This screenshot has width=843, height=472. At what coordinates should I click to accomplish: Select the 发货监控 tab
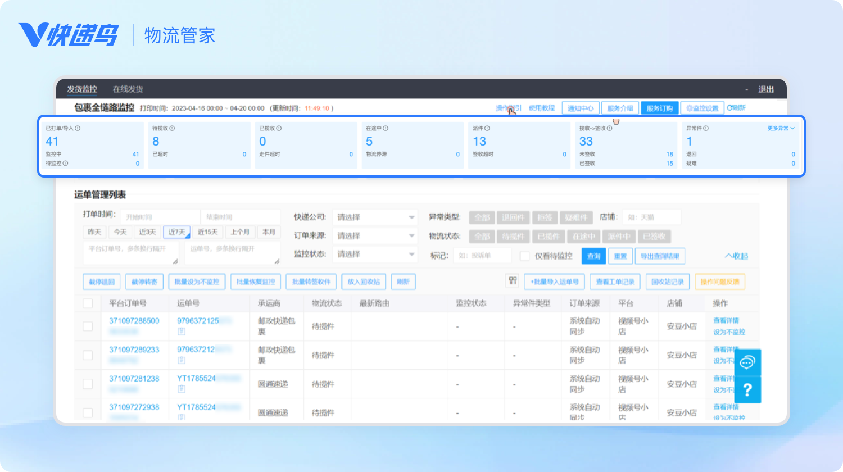tap(82, 89)
